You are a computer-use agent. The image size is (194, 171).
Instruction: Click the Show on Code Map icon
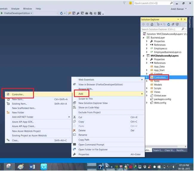pyautogui.click(x=74, y=107)
